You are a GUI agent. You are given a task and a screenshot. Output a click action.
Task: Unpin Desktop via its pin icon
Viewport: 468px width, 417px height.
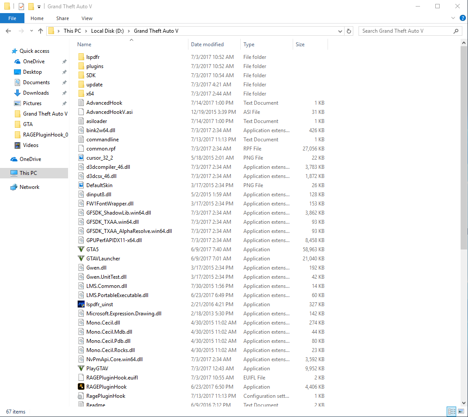[64, 72]
